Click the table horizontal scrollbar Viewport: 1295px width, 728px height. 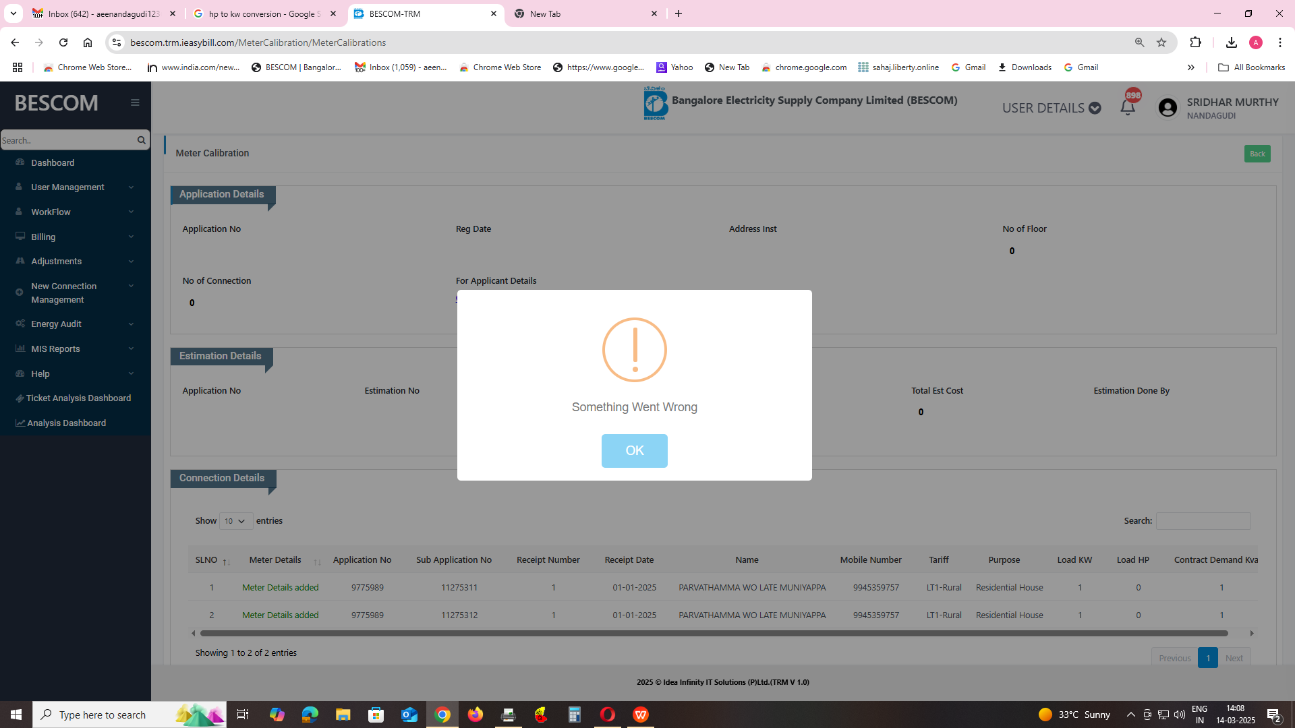tap(714, 633)
